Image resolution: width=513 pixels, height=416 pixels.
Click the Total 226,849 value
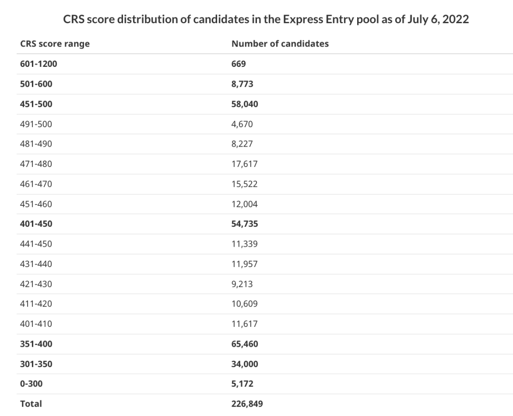click(x=247, y=404)
